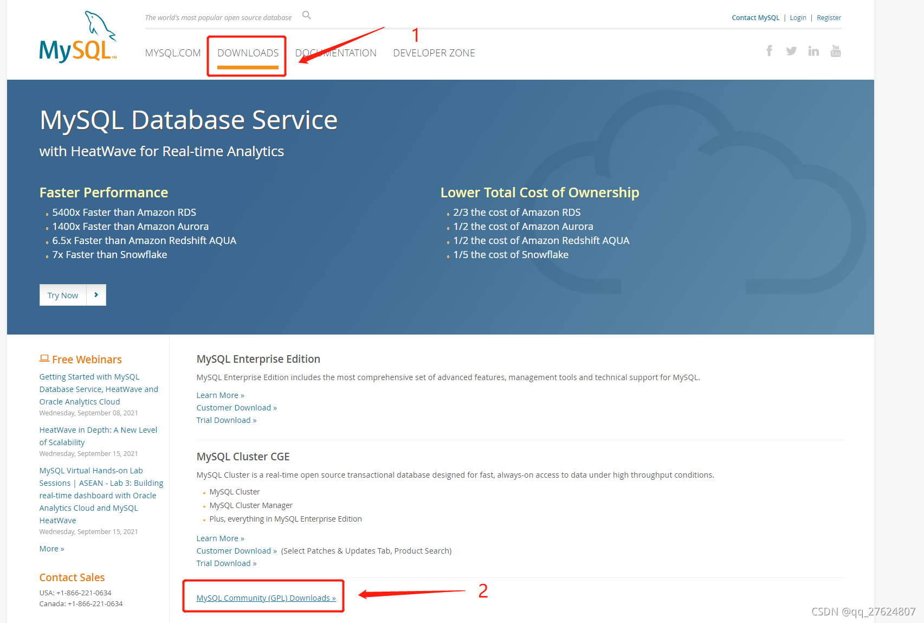The width and height of the screenshot is (924, 623).
Task: Click 'Wednesday, September 08, 2021' webinar date
Action: point(88,413)
